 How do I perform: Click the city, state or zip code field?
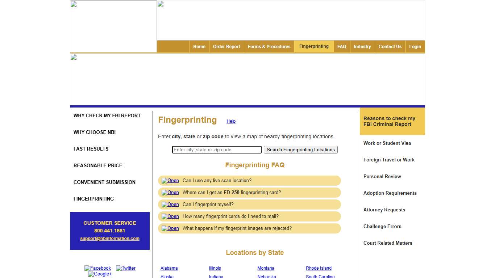coord(216,149)
